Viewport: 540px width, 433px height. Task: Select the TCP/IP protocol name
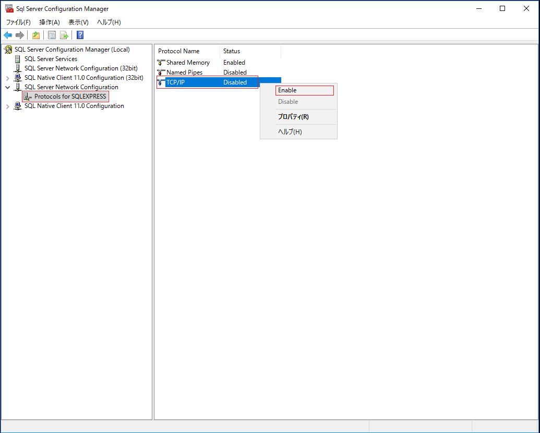coord(175,82)
